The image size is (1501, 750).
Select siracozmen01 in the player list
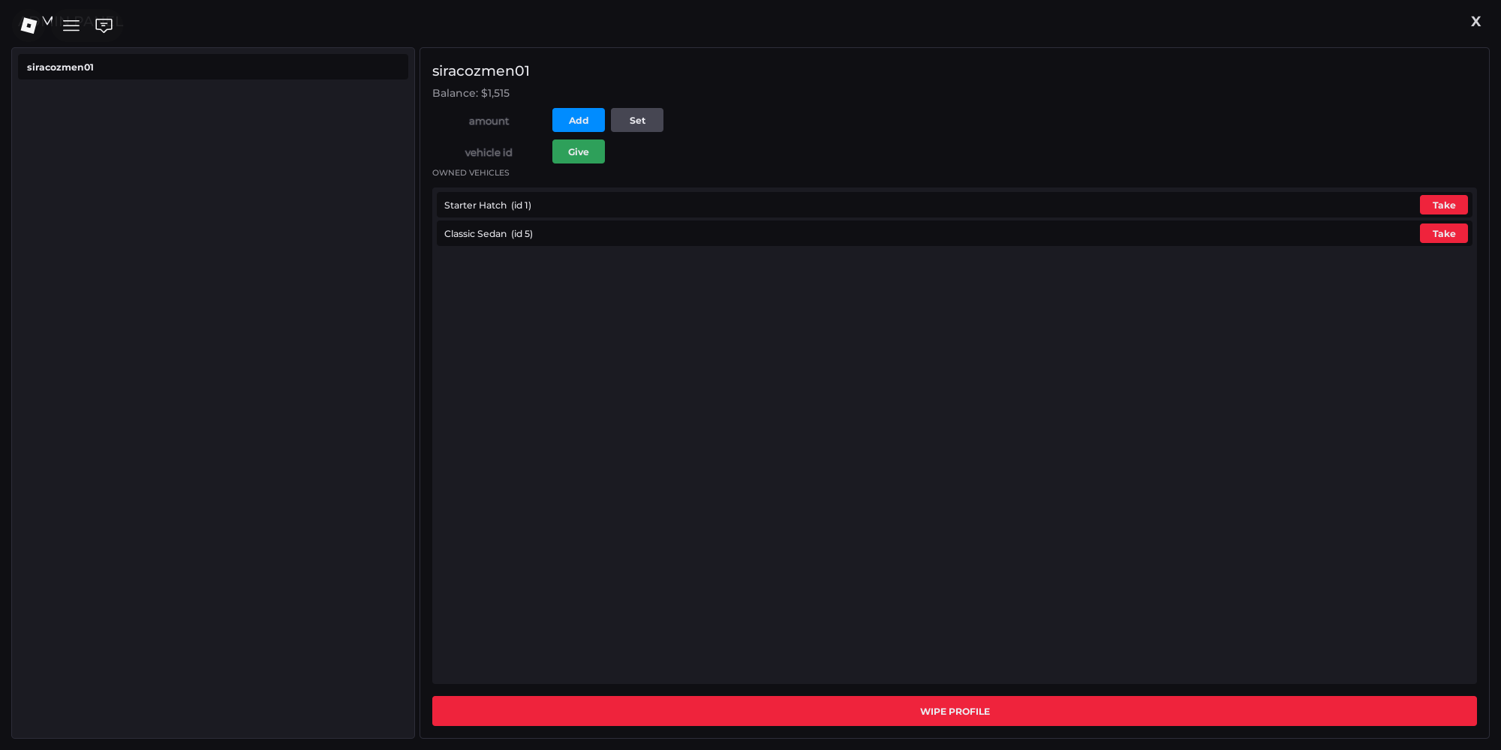coord(213,67)
